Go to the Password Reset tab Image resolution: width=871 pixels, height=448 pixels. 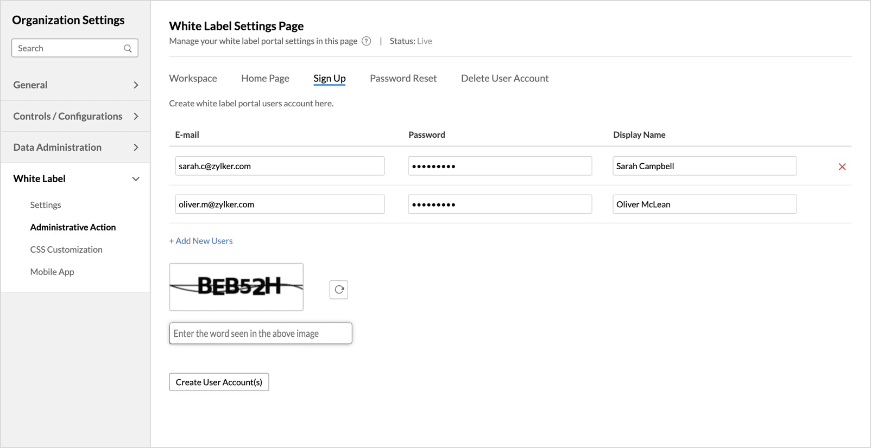click(403, 79)
